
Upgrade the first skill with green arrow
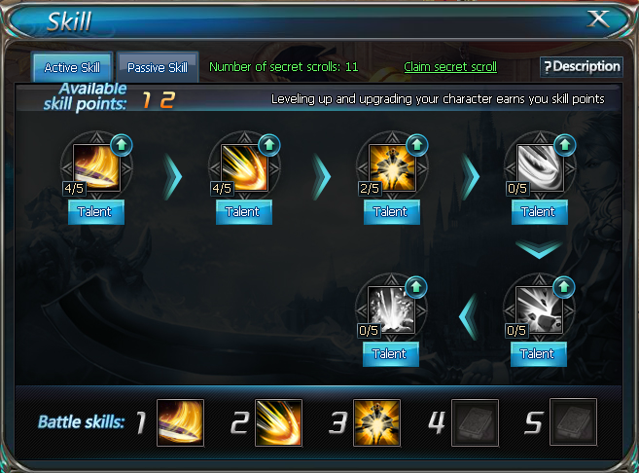[x=122, y=145]
